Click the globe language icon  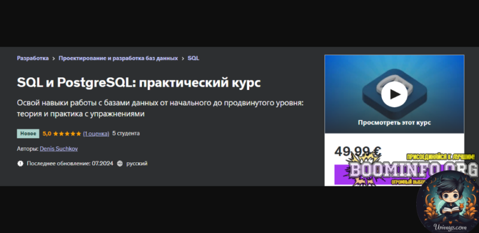(x=120, y=164)
